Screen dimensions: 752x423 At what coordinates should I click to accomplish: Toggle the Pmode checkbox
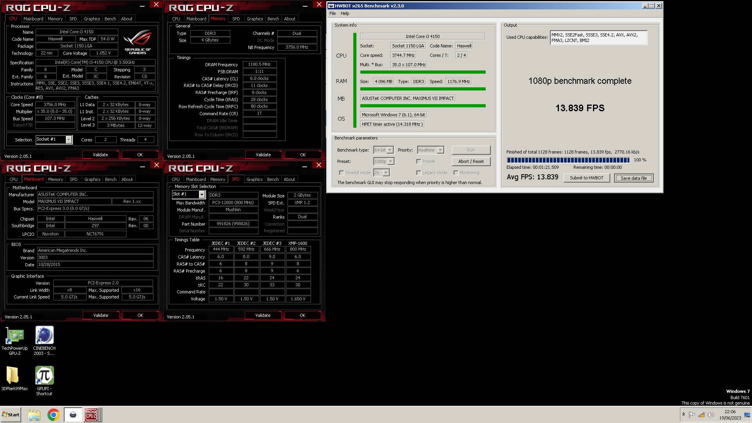[419, 161]
